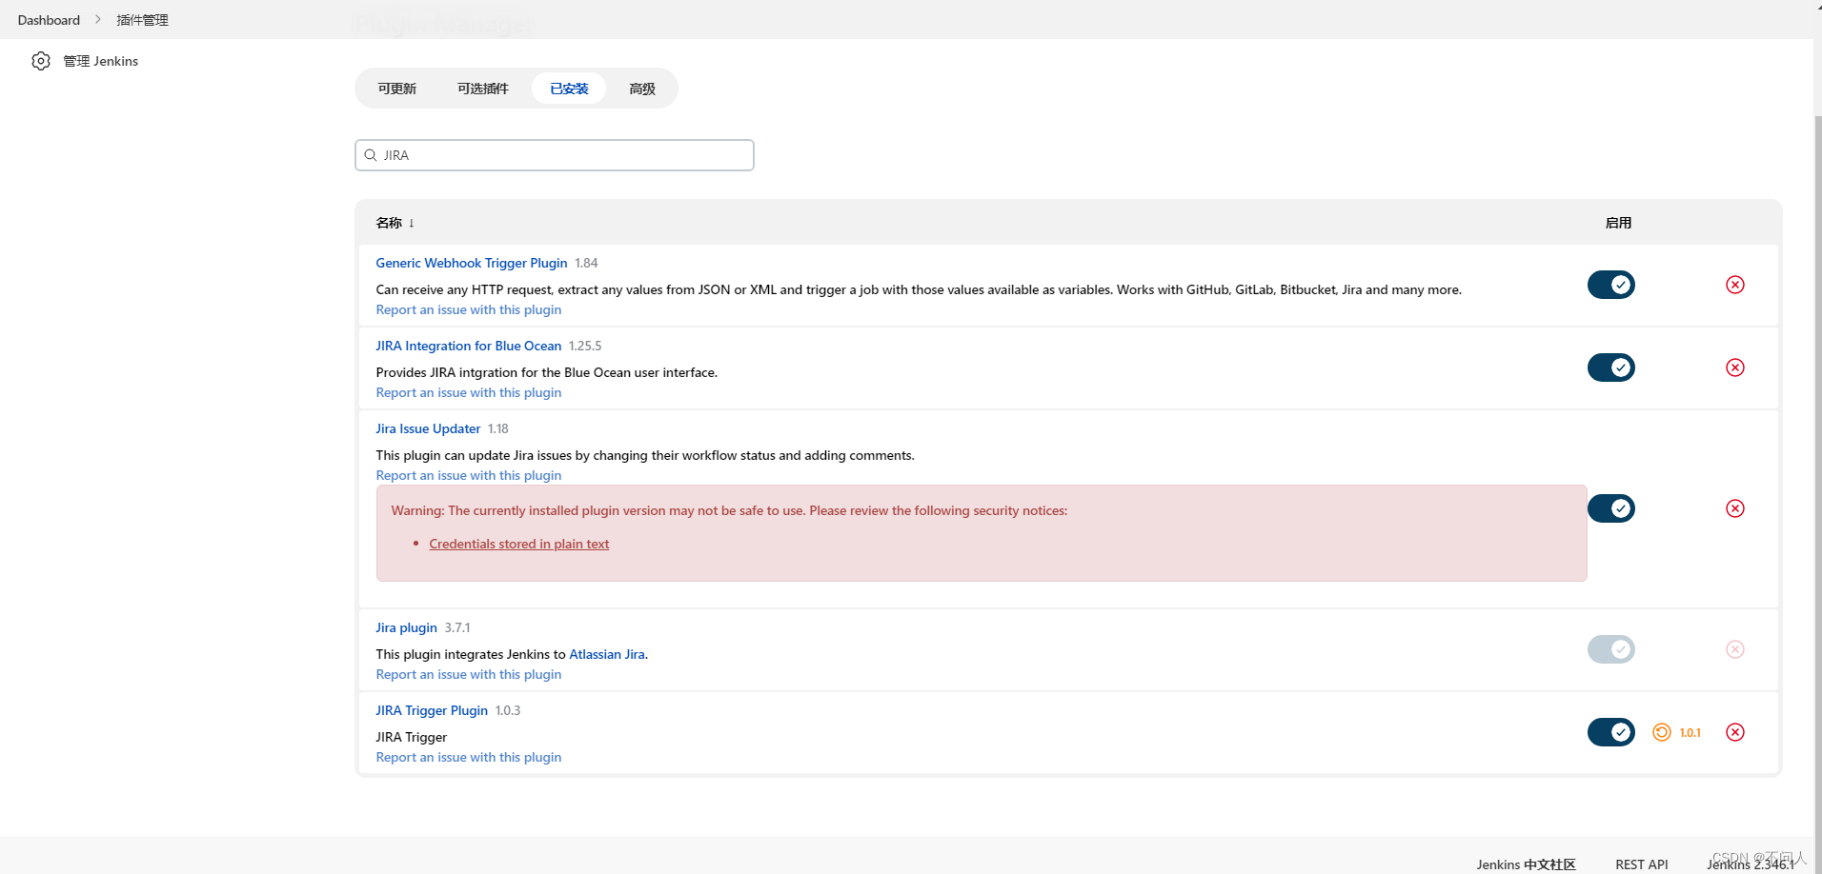
Task: Open the Jira plugin link
Action: (x=406, y=627)
